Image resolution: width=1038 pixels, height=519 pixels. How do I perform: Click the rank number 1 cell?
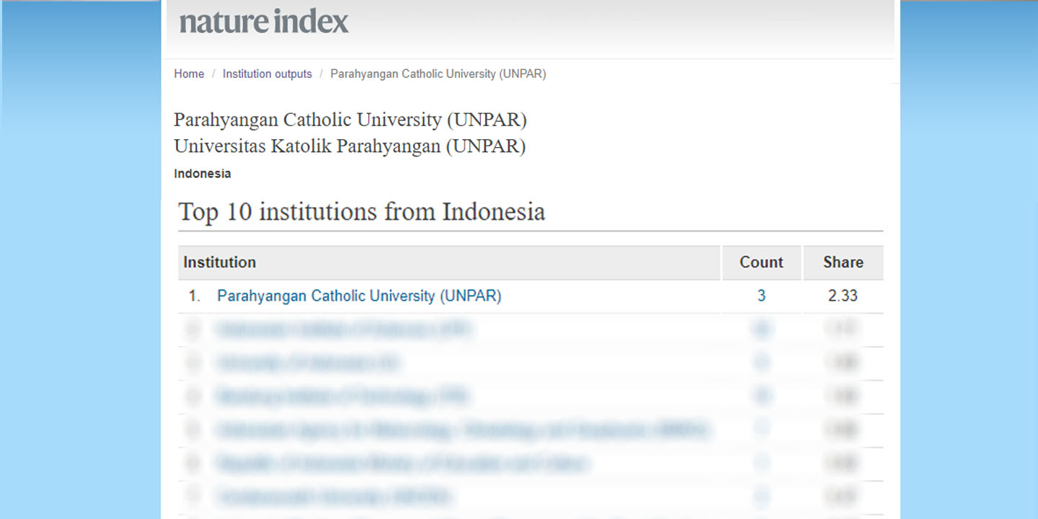point(193,296)
